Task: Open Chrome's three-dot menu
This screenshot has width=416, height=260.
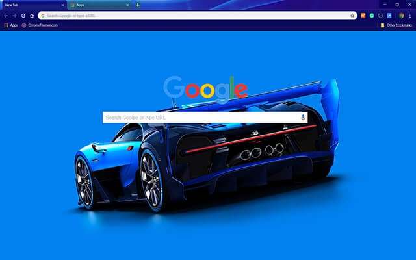Action: 410,16
